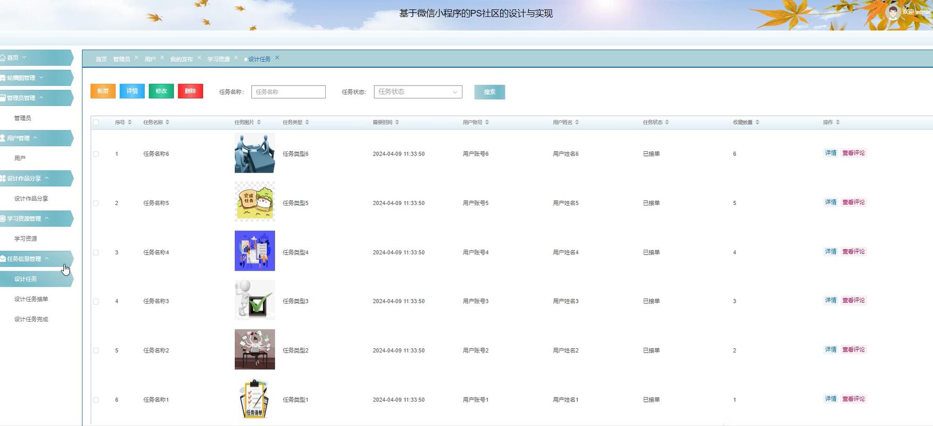
Task: Click the thumbnail image of 任务名称6
Action: (x=255, y=153)
